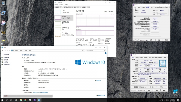This screenshot has width=181, height=102.
Task: Open Task View on the taskbar
Action: click(11, 100)
